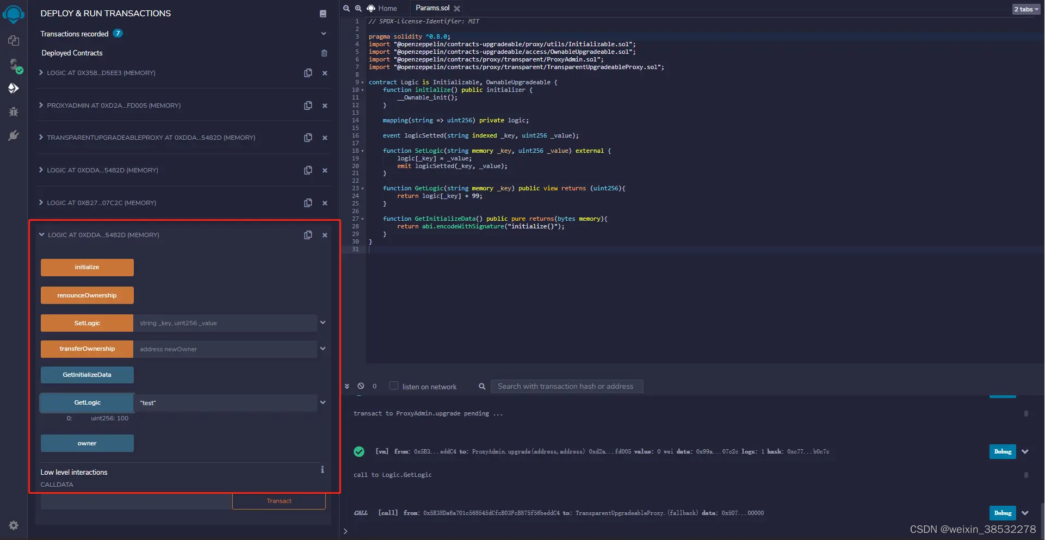Call GetInitializeData function
Screen dimensions: 1045x540
(x=87, y=375)
